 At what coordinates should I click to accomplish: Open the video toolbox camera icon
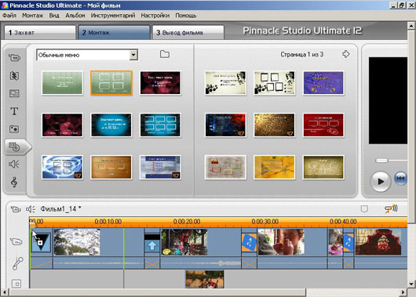point(16,209)
